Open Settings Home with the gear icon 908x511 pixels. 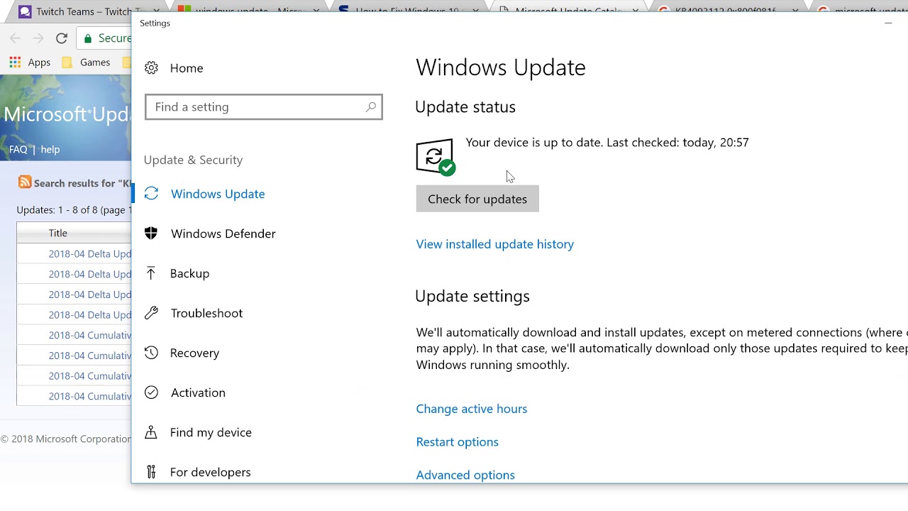(174, 68)
